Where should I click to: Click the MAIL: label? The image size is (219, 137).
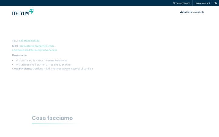pyautogui.click(x=16, y=46)
